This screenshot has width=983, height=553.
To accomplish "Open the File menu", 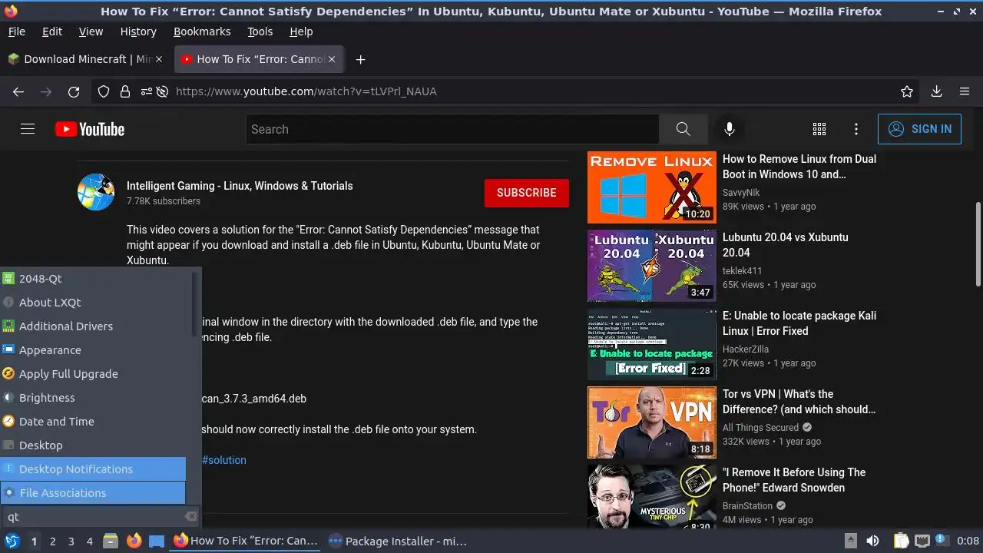I will coord(16,31).
